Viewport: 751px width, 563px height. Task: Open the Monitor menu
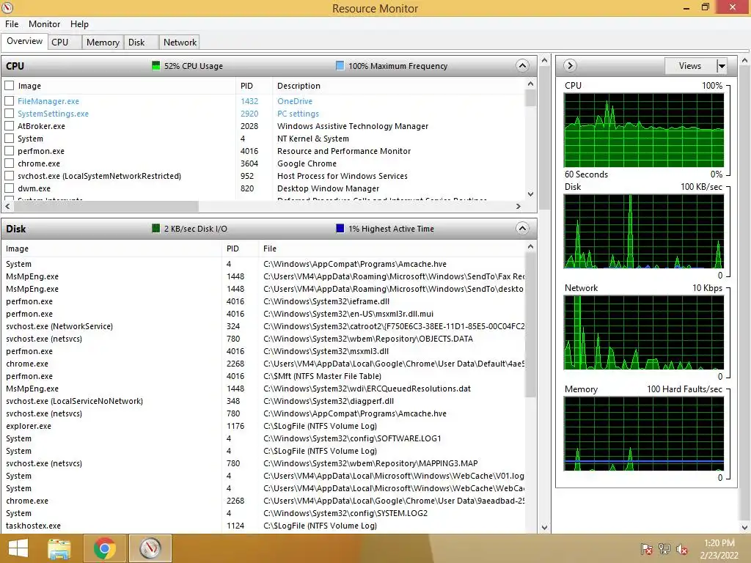tap(44, 24)
